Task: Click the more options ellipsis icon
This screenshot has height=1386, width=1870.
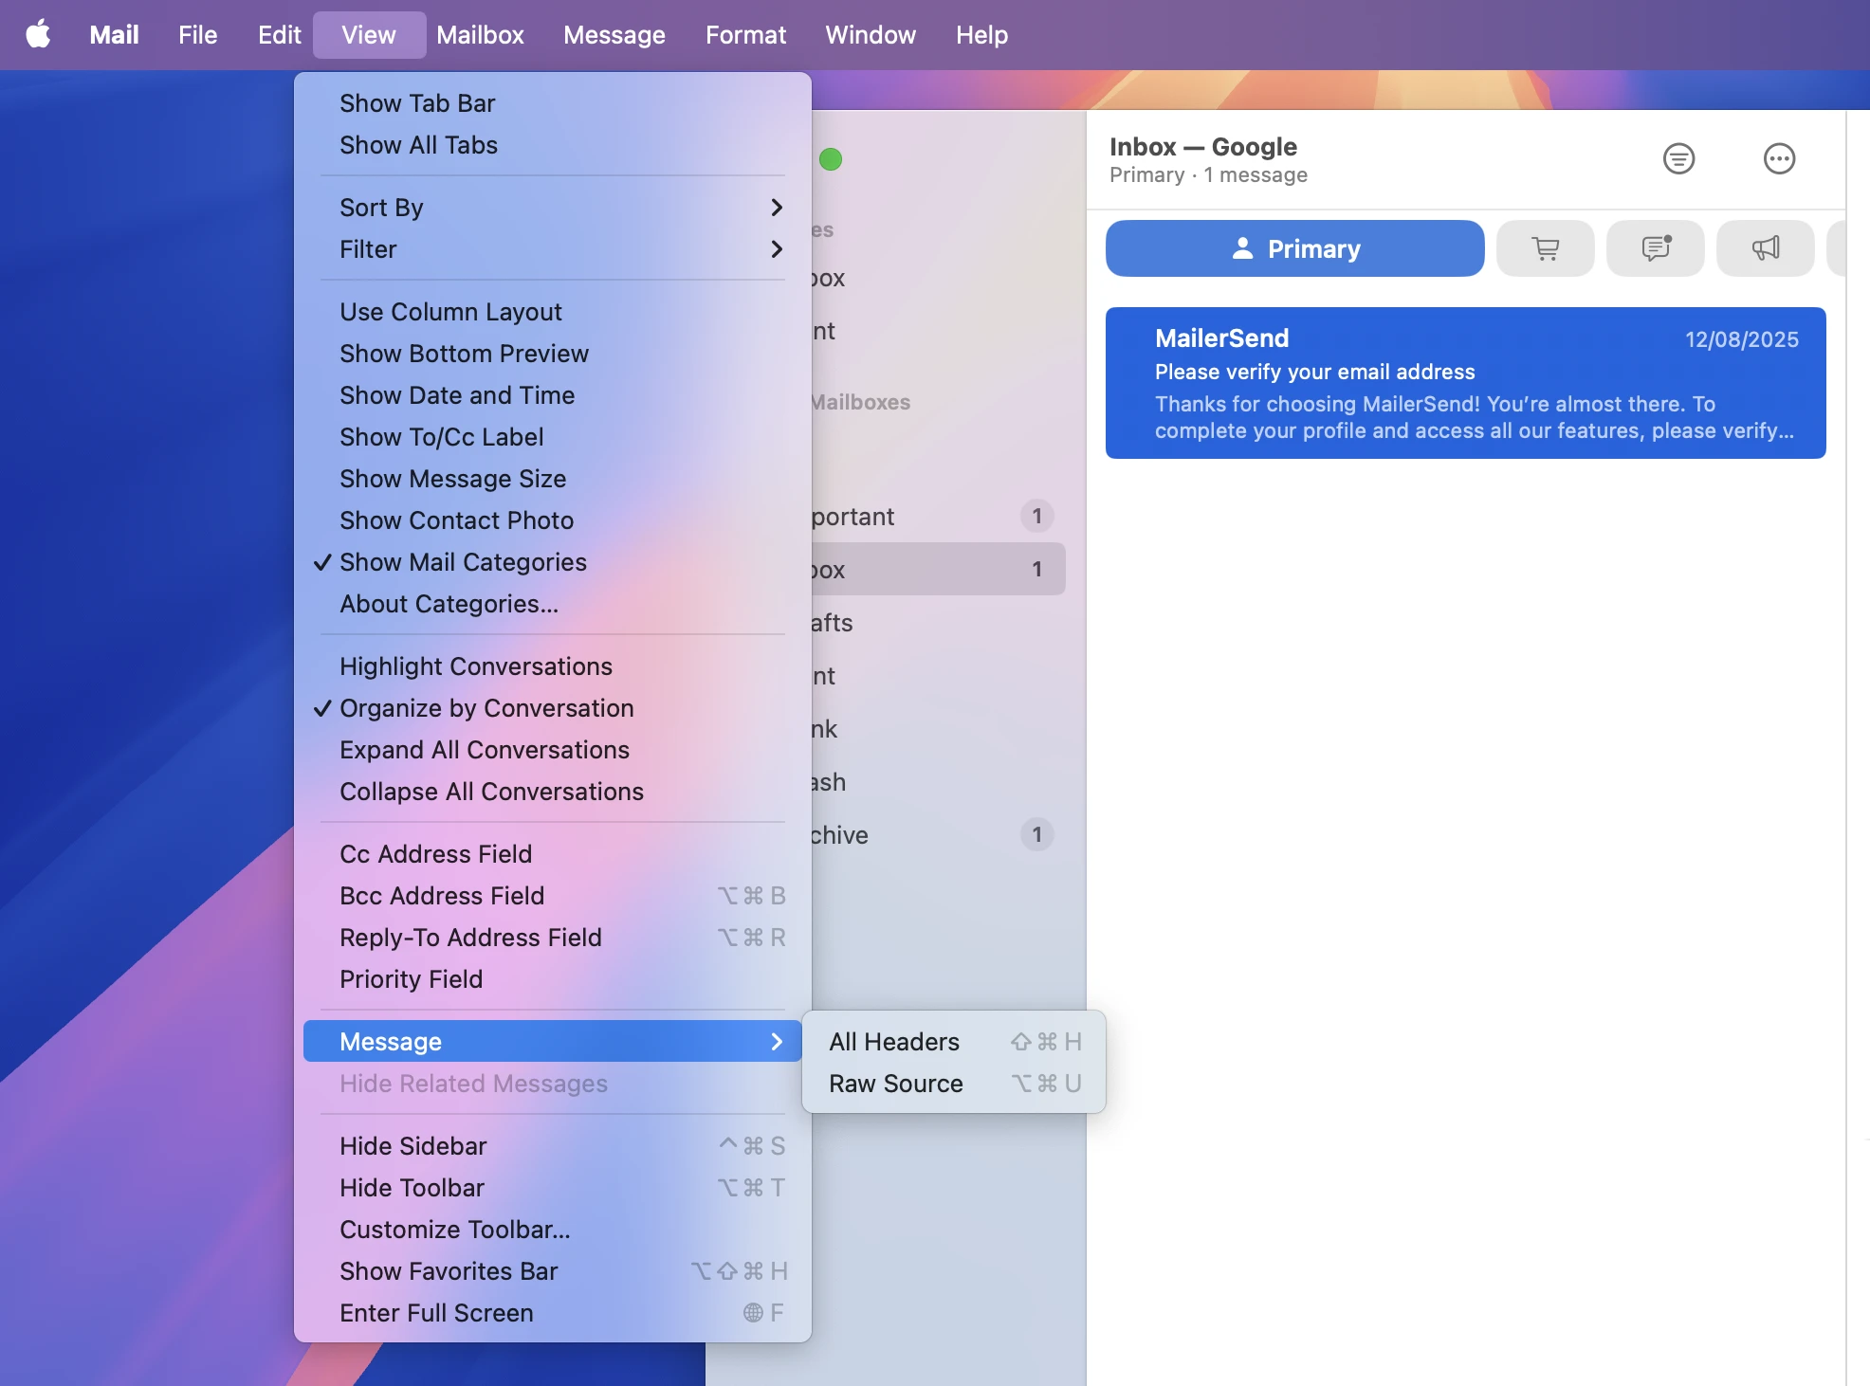Action: 1779,158
